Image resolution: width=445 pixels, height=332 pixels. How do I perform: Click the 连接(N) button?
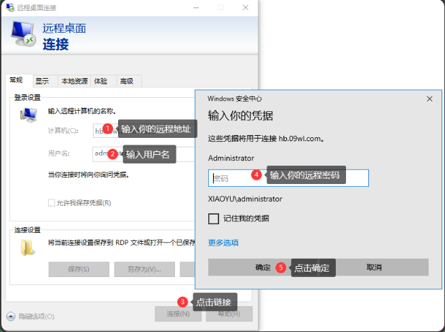pos(178,314)
